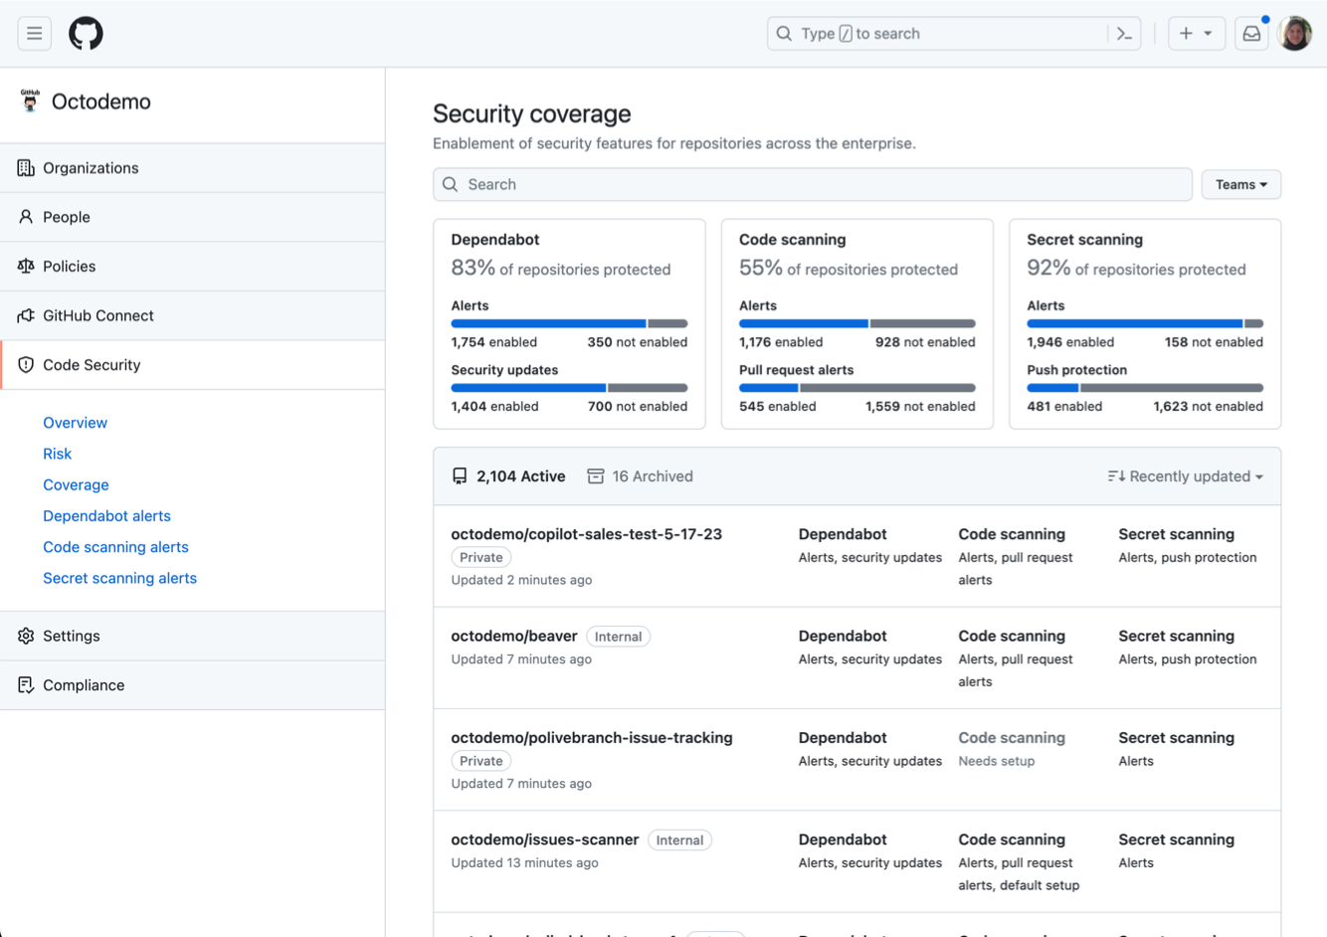
Task: Open the command palette icon in search bar
Action: tap(1123, 33)
